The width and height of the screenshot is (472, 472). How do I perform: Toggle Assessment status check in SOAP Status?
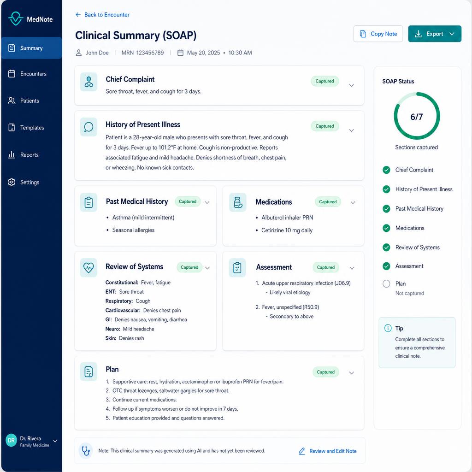click(386, 266)
